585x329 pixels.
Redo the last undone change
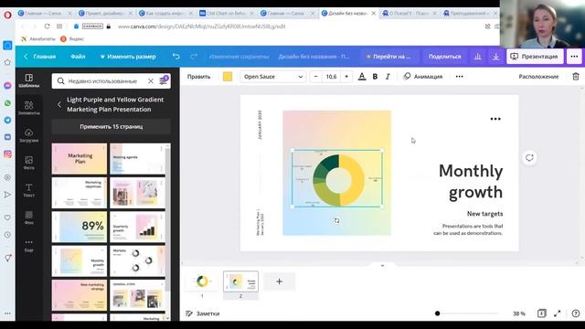[x=193, y=57]
